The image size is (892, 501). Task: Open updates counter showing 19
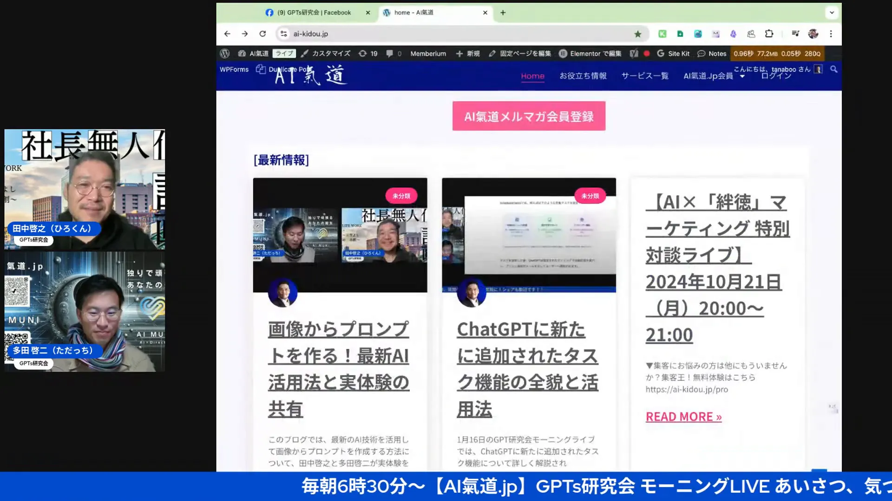coord(368,53)
